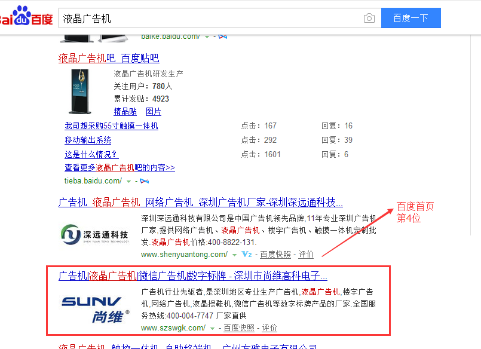The image size is (481, 349).
Task: Open the post 我司想采购55寸触摸一体机
Action: (x=111, y=126)
